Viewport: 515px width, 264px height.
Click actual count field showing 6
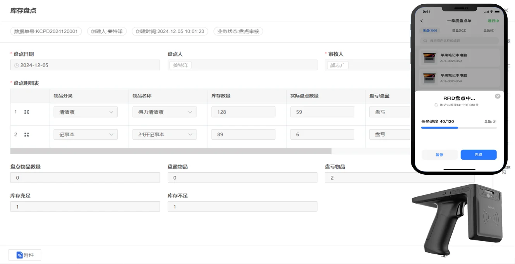[x=322, y=135]
